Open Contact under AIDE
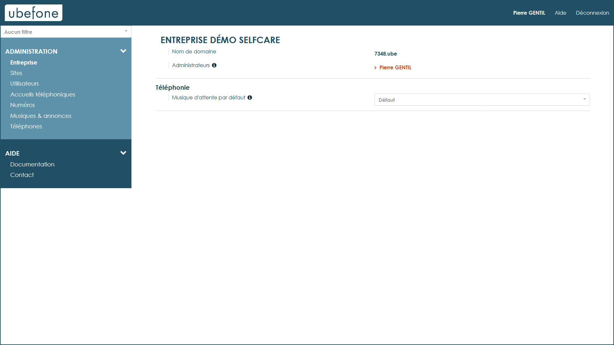 point(22,175)
